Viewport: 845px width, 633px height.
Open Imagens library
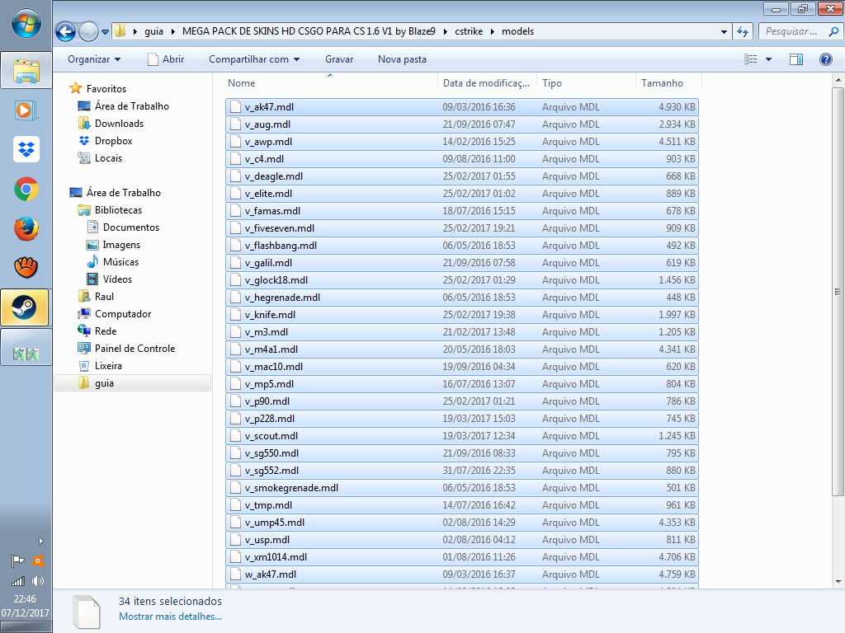[x=121, y=244]
